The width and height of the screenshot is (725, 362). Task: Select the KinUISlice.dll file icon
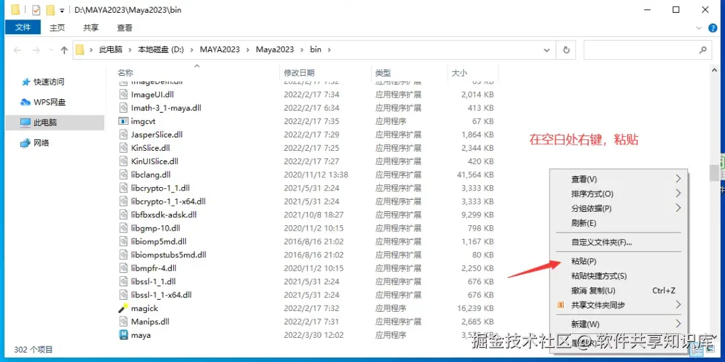click(x=123, y=161)
